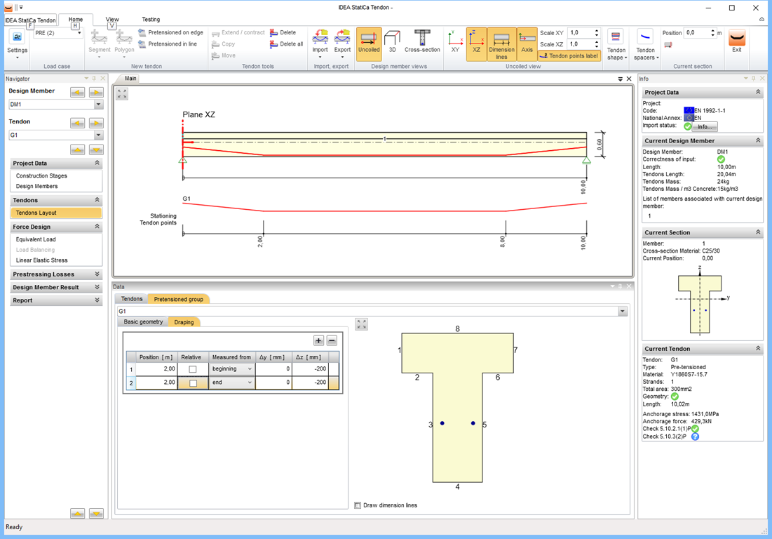This screenshot has height=539, width=772.
Task: Show the Cross-section view
Action: coord(422,41)
